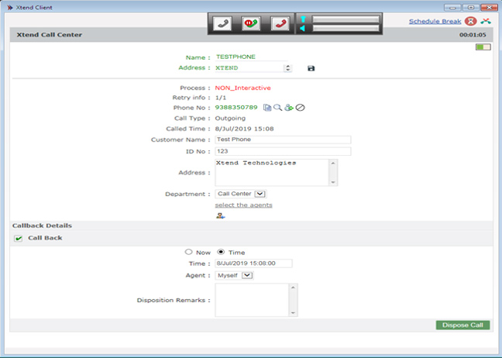Click the Called Time value 8/Jul/2019 15:08
The image size is (502, 358).
[x=244, y=129]
